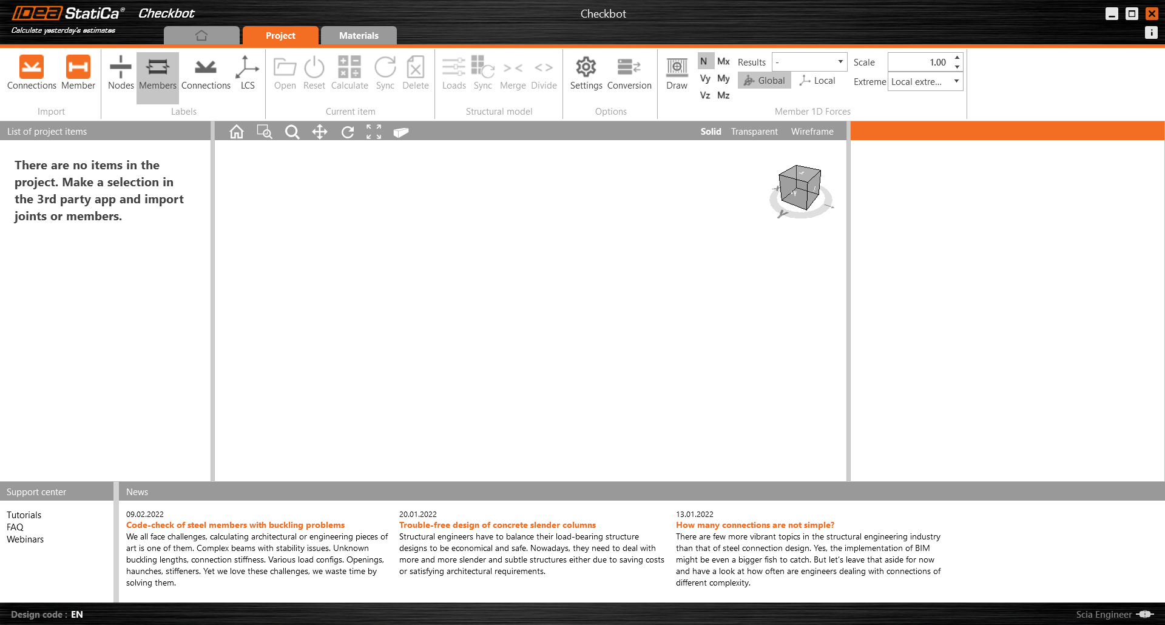1165x625 pixels.
Task: Open the Extreme dropdown list
Action: tap(956, 81)
